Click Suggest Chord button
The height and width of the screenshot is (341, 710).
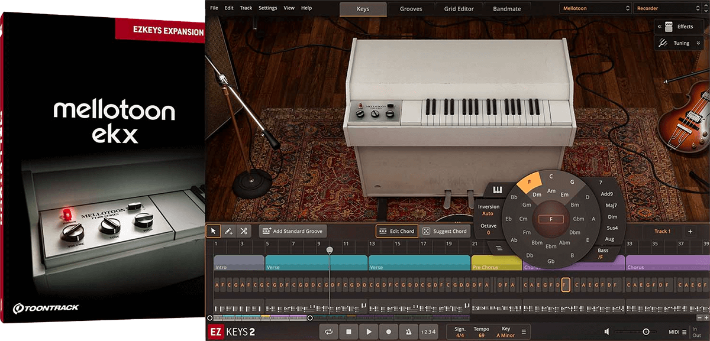[444, 231]
